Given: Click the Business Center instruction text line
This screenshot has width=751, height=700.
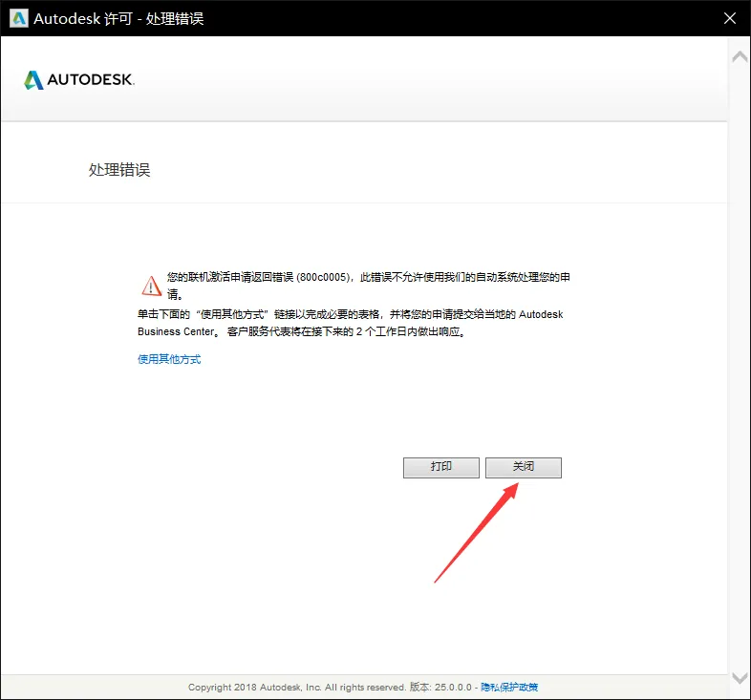Looking at the screenshot, I should pyautogui.click(x=301, y=331).
